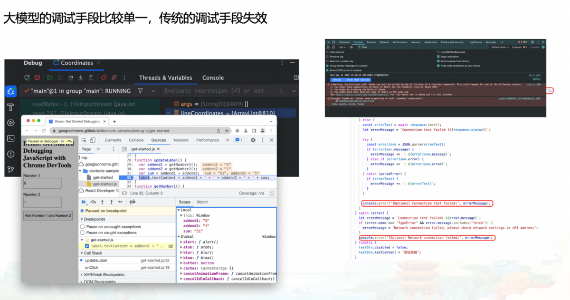Open the Problems warning icon in IDE sidebar
This screenshot has height=300, width=570.
(11, 154)
